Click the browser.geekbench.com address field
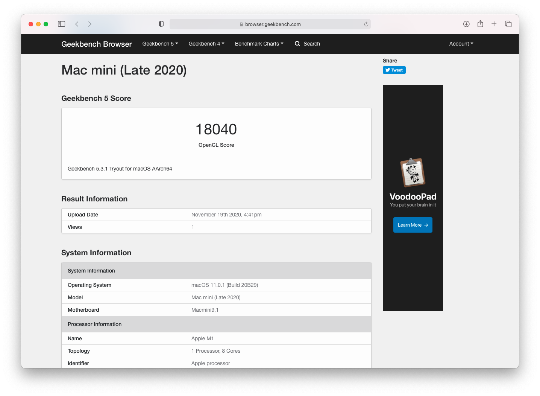Screen dimensions: 540x396 click(x=270, y=24)
